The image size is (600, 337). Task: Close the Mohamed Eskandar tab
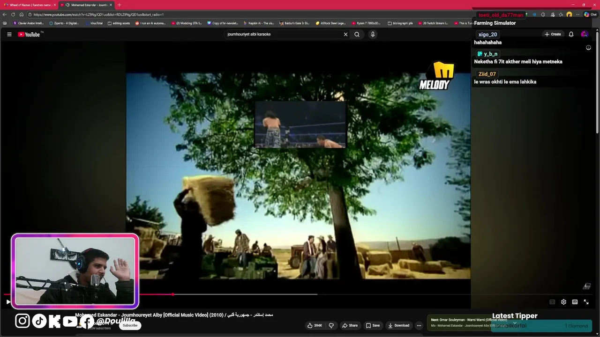111,5
